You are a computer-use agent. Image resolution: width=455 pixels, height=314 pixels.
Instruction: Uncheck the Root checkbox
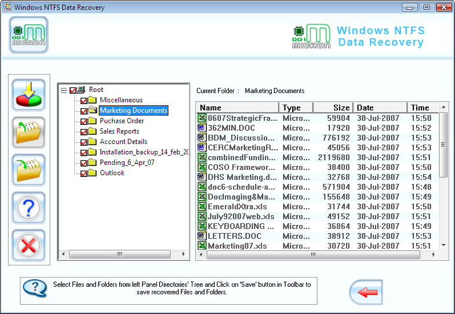coord(73,90)
